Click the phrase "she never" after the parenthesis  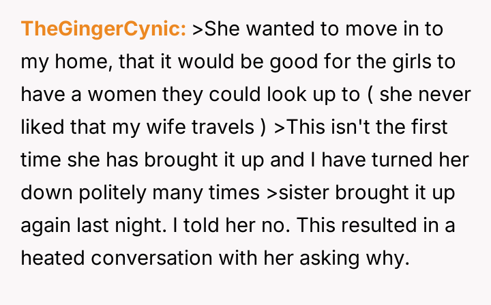[x=423, y=95]
